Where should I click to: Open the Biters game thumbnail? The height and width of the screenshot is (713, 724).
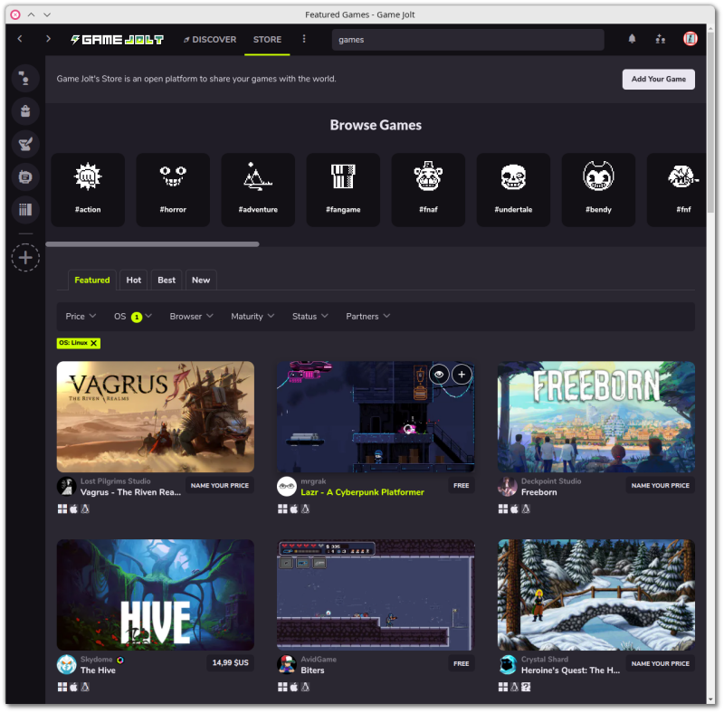[376, 594]
